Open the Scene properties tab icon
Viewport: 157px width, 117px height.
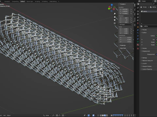click(x=138, y=20)
